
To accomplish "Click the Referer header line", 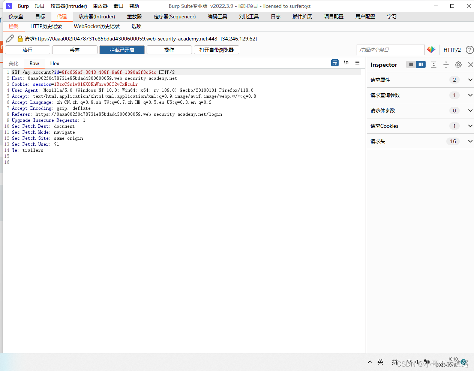I will click(x=117, y=114).
